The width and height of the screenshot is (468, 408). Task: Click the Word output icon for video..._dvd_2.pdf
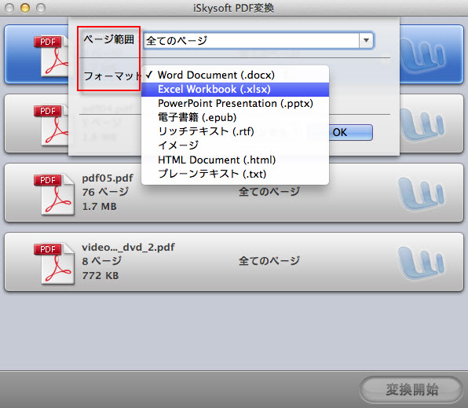coord(421,263)
